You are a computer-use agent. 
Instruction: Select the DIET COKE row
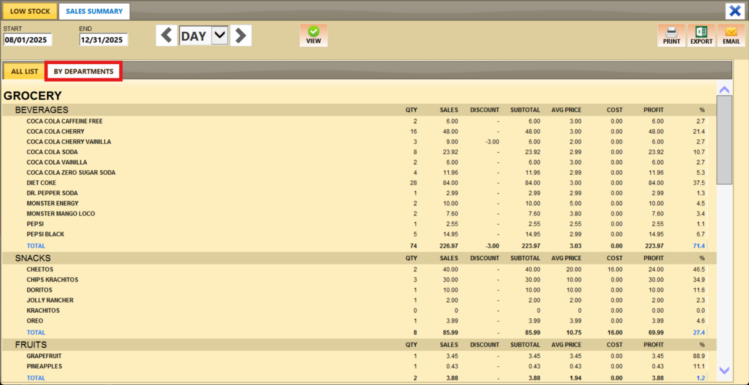(x=41, y=183)
